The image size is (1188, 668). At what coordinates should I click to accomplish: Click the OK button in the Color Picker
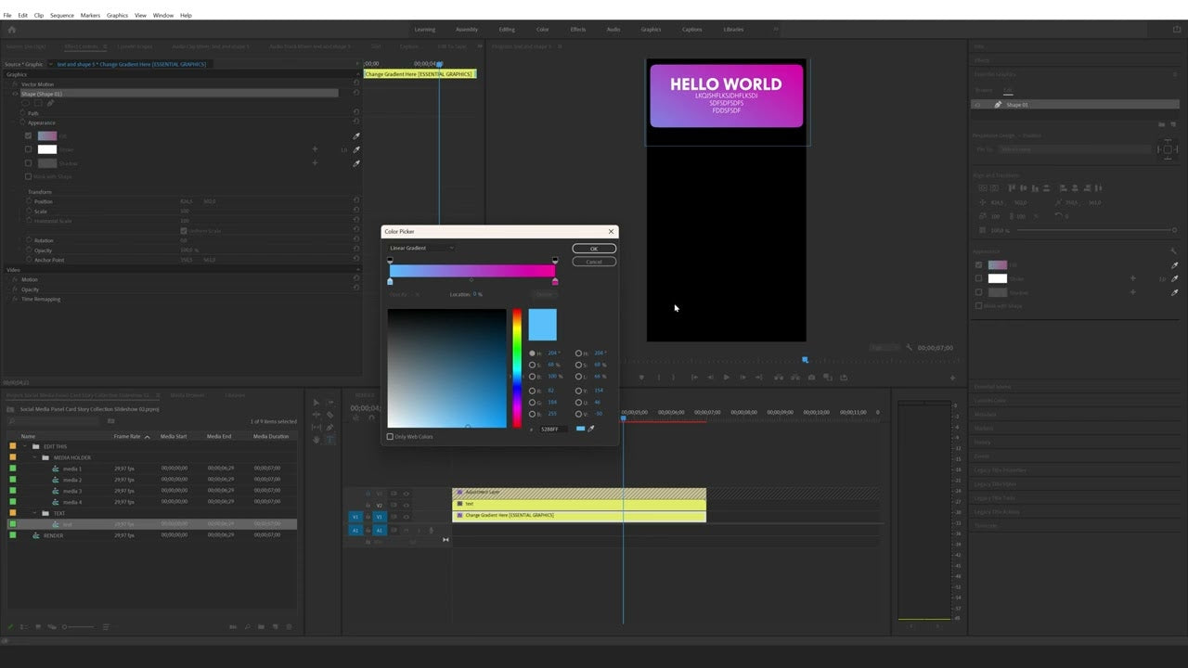click(x=594, y=248)
